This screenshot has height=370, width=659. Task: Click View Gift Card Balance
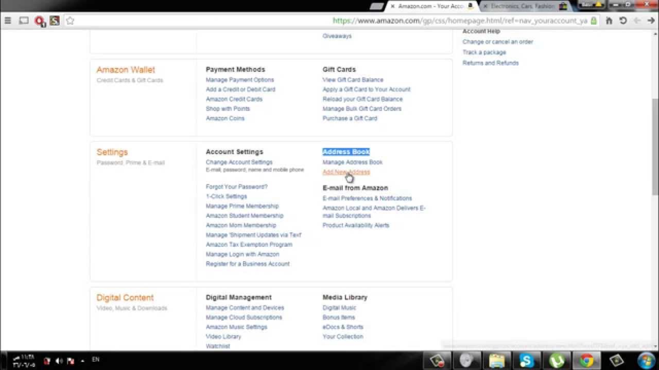353,80
